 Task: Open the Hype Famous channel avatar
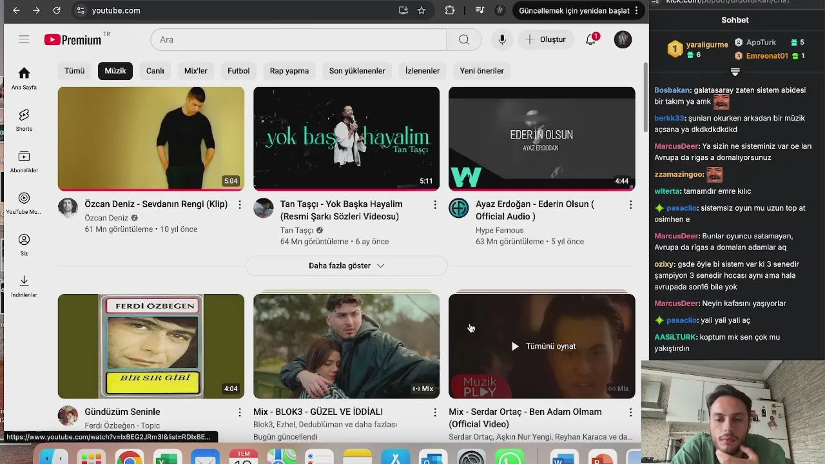point(459,208)
